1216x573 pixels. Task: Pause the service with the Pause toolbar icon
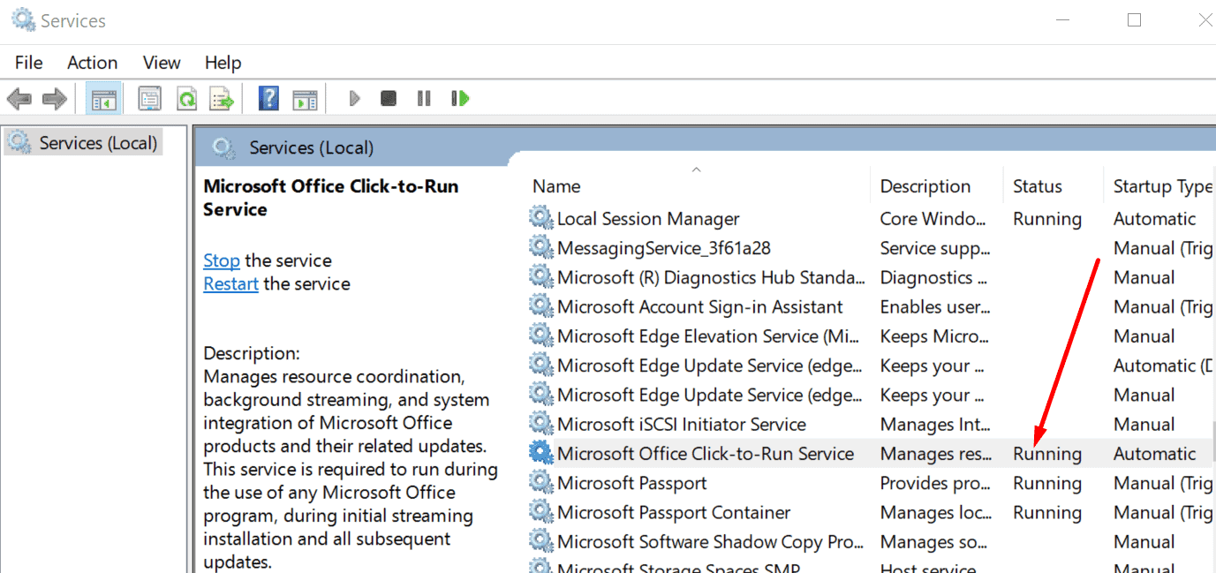[x=424, y=98]
